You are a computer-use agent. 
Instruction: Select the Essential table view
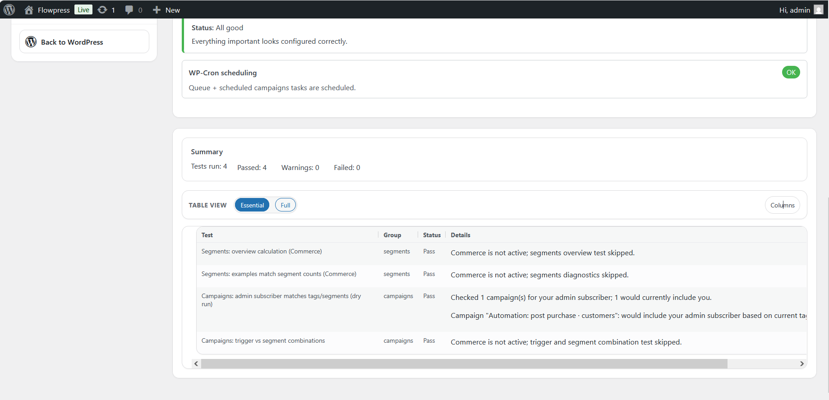click(252, 205)
